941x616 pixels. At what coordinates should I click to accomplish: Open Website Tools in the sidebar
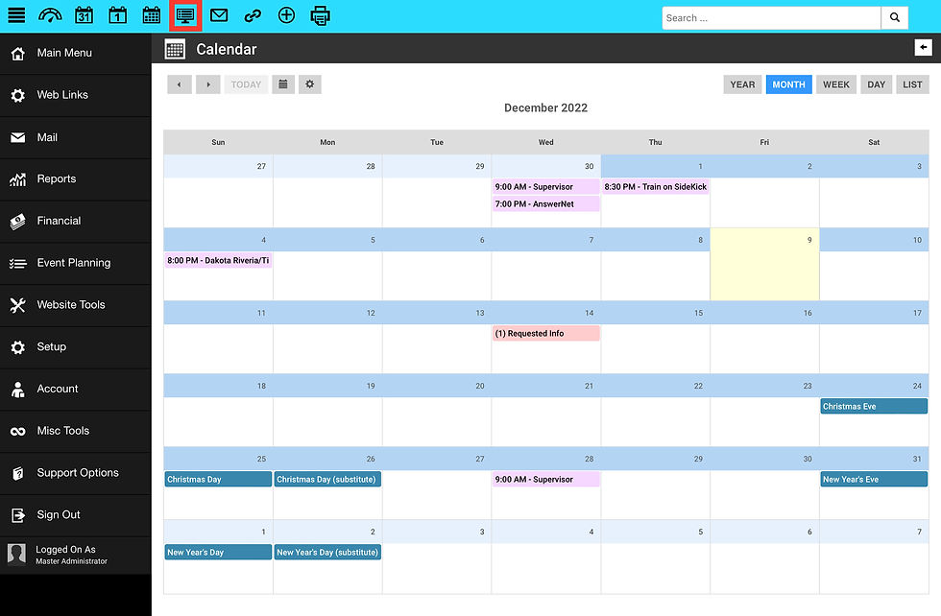point(76,305)
